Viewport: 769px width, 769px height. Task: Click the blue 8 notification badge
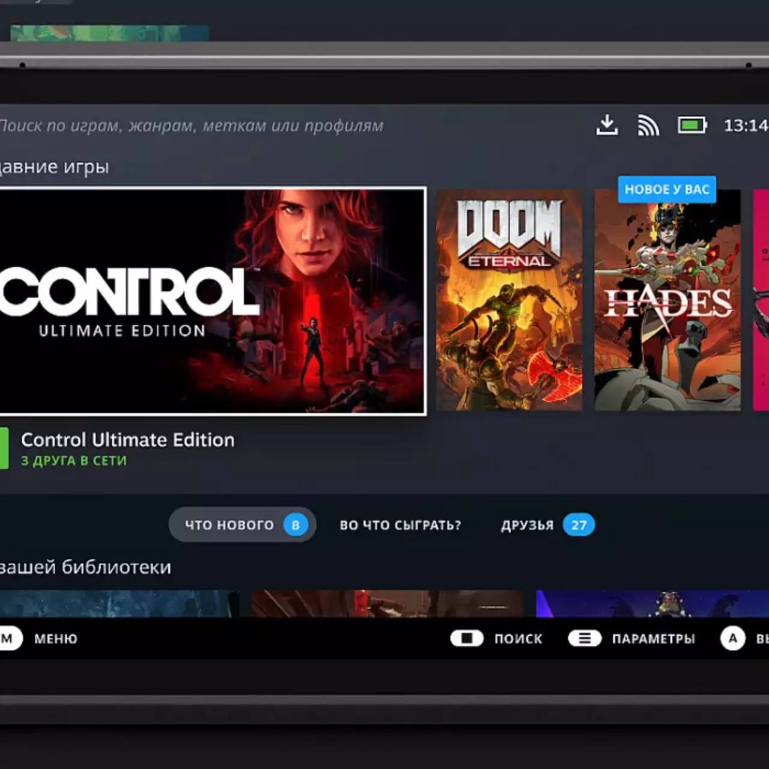coord(296,525)
